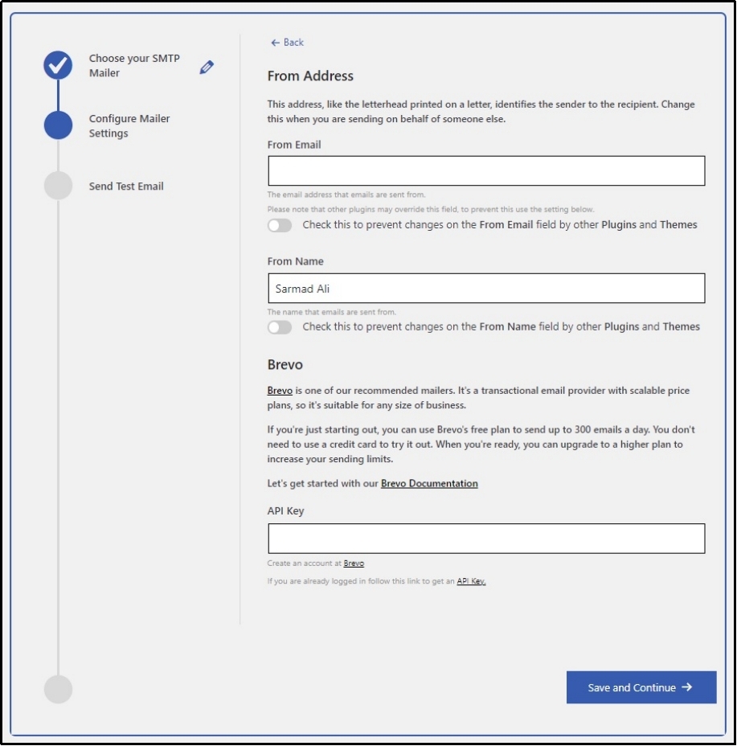737x746 pixels.
Task: Click the Send Test Email step circle
Action: (x=58, y=186)
